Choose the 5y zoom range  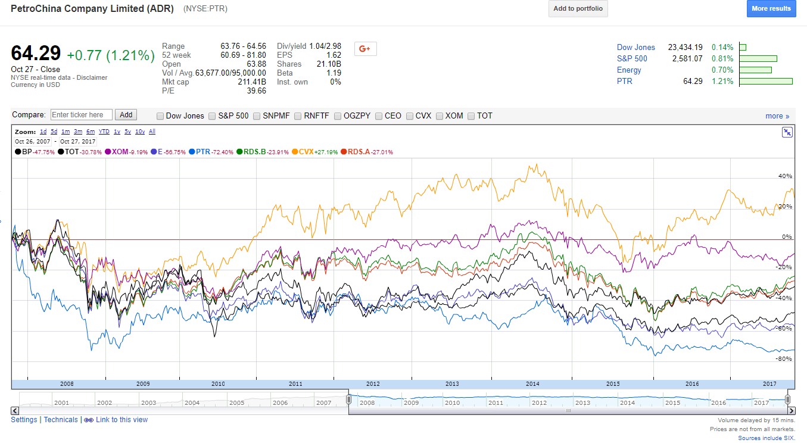tap(128, 132)
